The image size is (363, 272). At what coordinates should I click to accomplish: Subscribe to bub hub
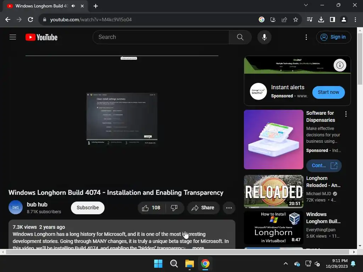click(88, 208)
